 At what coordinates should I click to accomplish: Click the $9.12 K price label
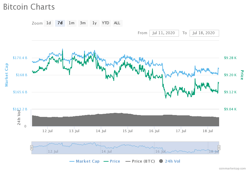230,92
